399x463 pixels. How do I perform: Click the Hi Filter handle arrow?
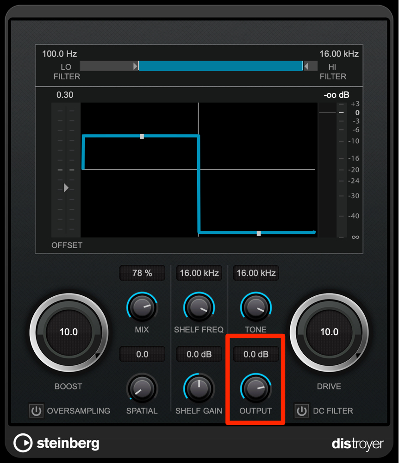click(x=306, y=66)
